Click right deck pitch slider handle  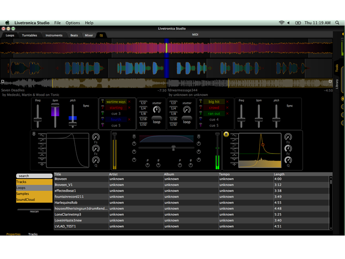point(276,119)
